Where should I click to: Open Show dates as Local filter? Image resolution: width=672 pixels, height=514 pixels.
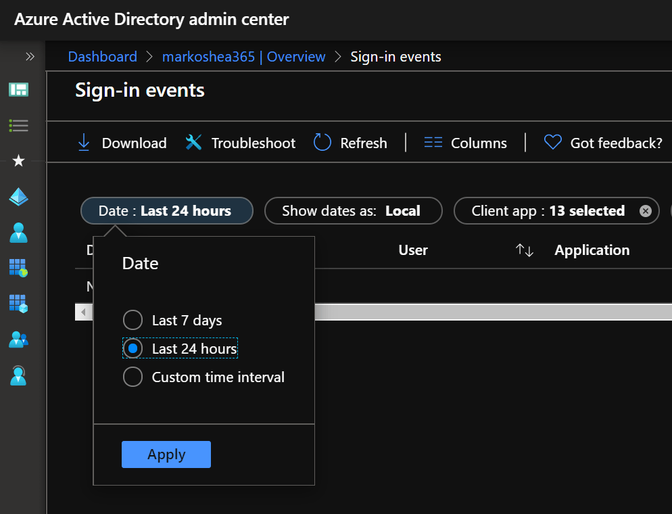click(352, 211)
